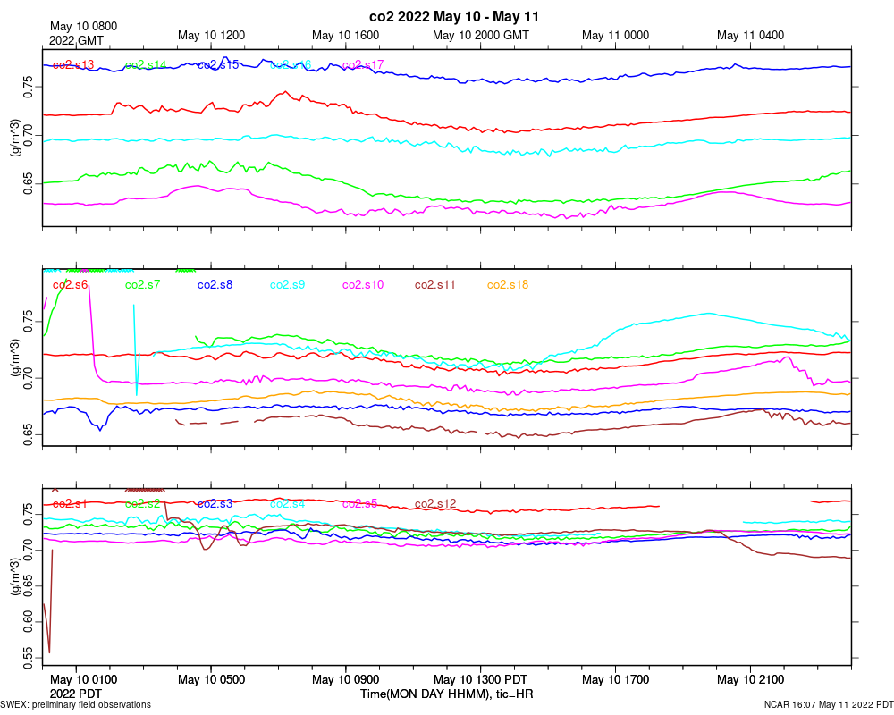Pick the co2.s1 legend label
894x715 pixels.
(70, 503)
